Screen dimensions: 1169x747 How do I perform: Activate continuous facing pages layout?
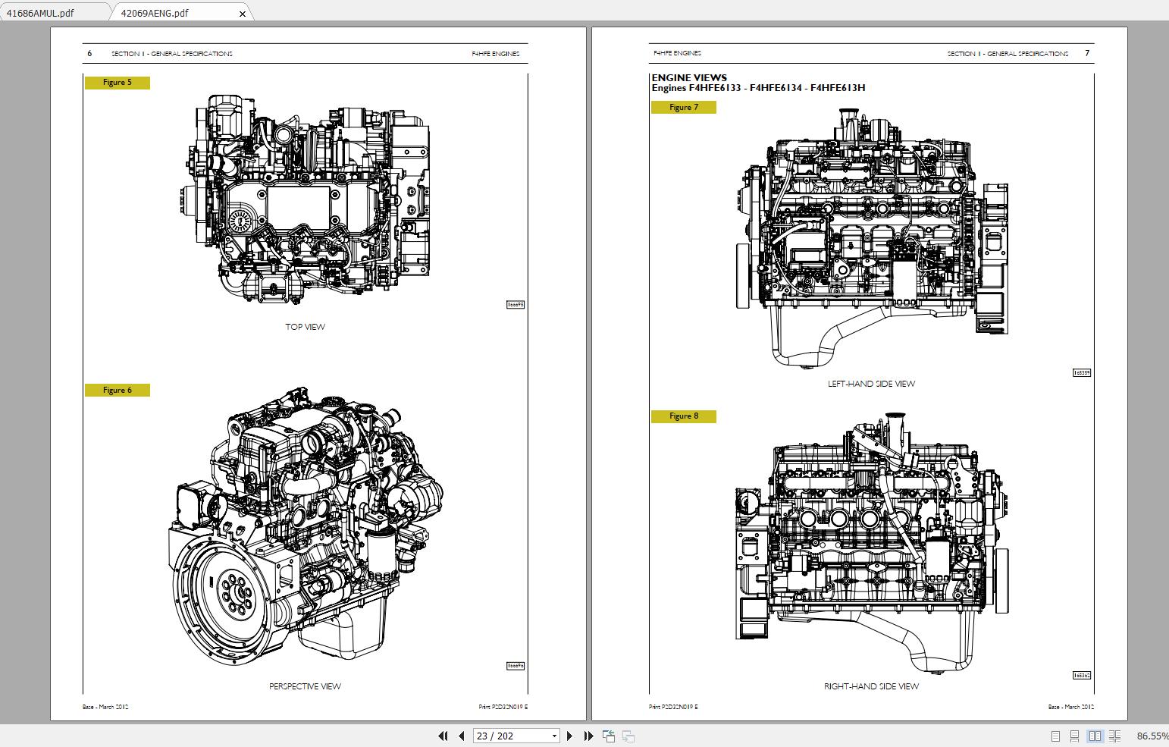[x=1114, y=735]
